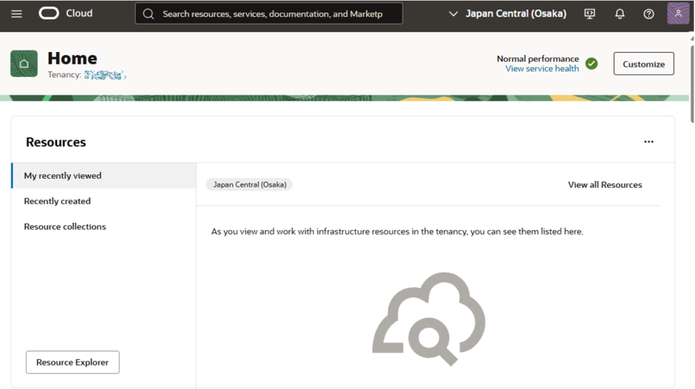
Task: Open the hamburger navigation menu
Action: pyautogui.click(x=17, y=14)
